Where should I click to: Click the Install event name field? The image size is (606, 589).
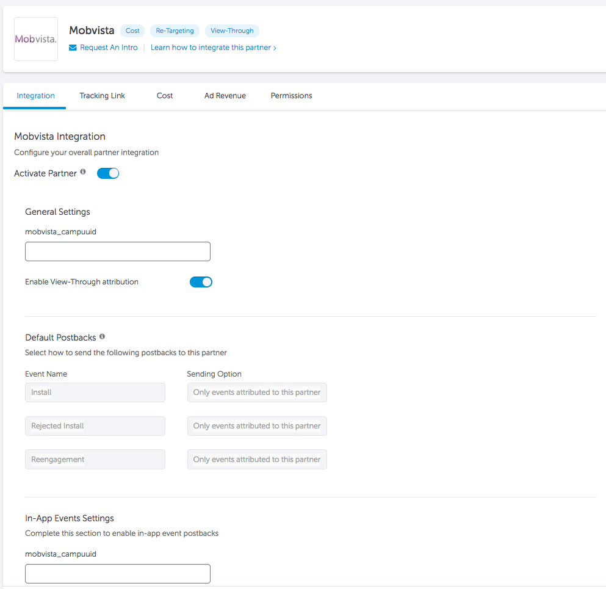pyautogui.click(x=95, y=392)
